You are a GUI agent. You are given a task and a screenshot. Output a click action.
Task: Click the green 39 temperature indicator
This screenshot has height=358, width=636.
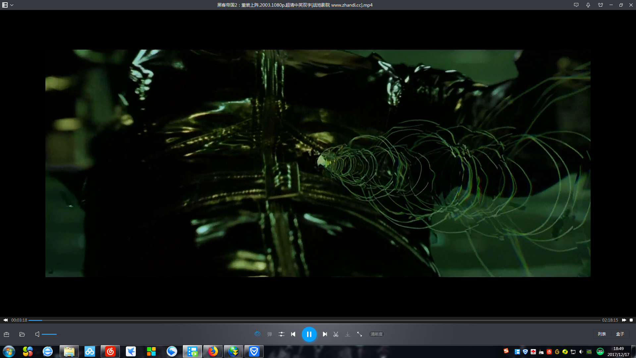600,352
